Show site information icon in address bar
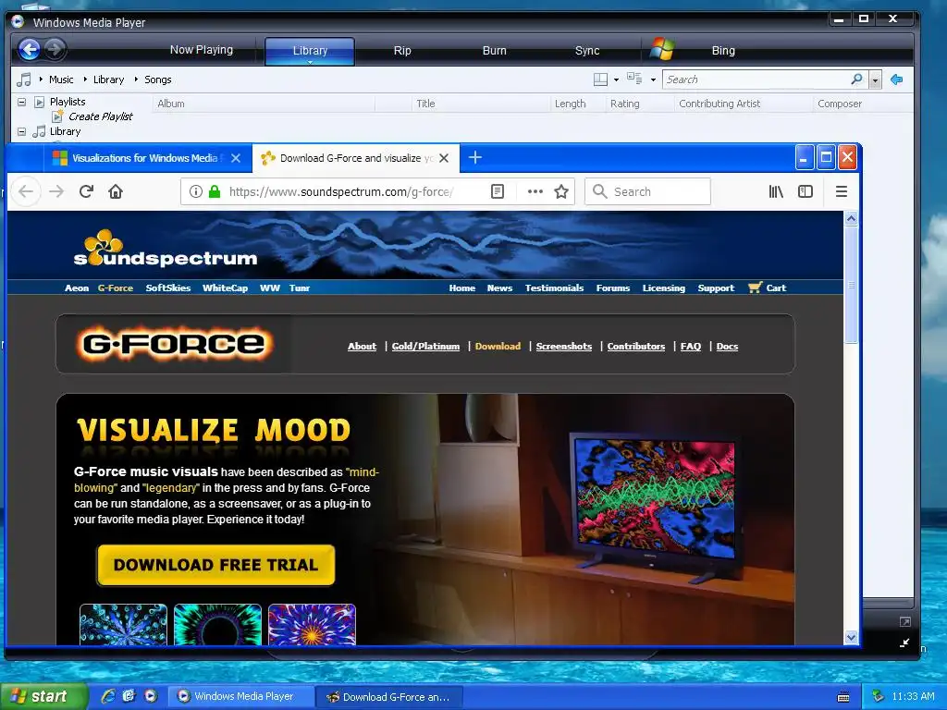This screenshot has width=947, height=710. point(196,191)
